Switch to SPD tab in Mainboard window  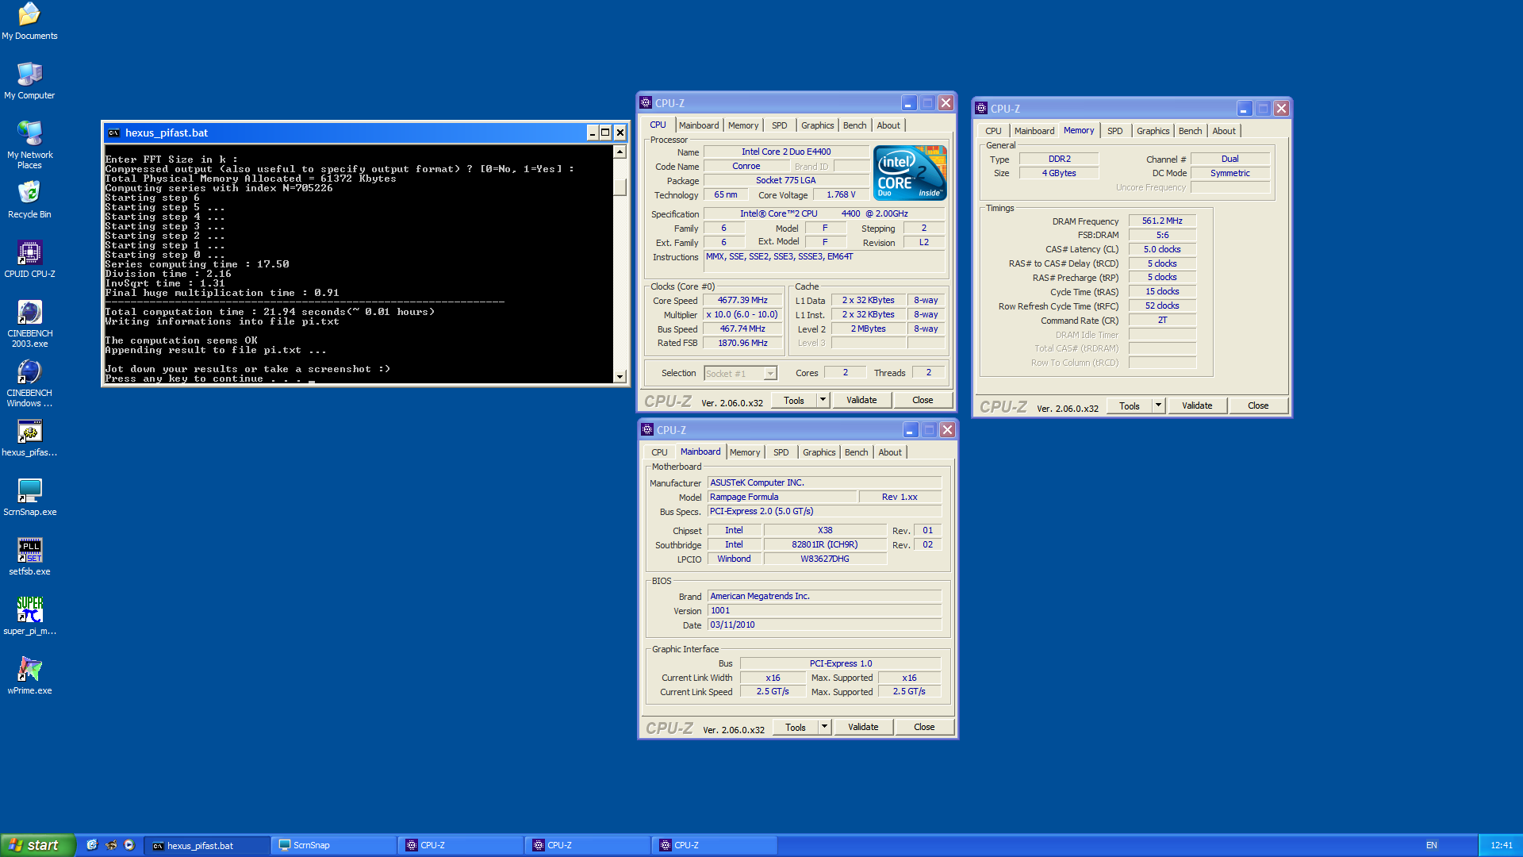click(781, 452)
